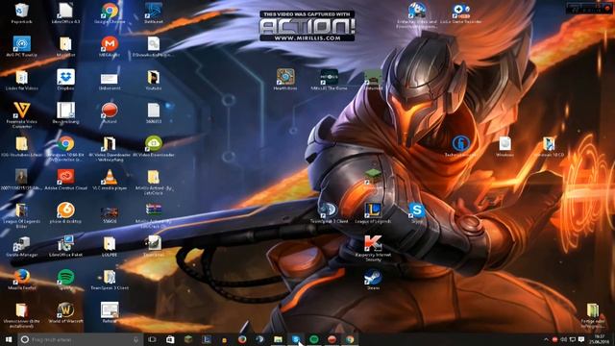Select the Hearthstone desktop icon
This screenshot has width=615, height=346.
point(285,80)
